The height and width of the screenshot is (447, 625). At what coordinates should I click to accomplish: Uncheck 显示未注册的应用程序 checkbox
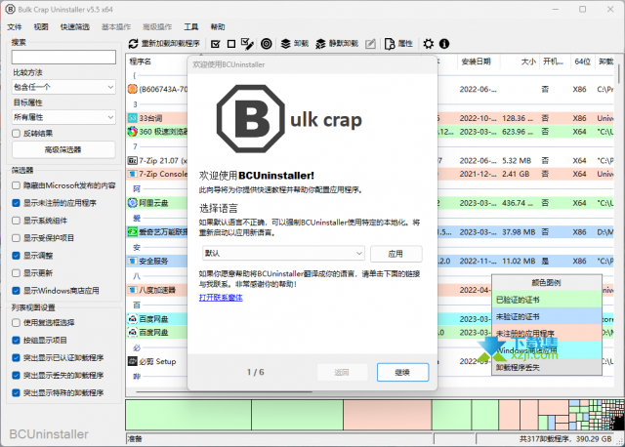tap(16, 203)
